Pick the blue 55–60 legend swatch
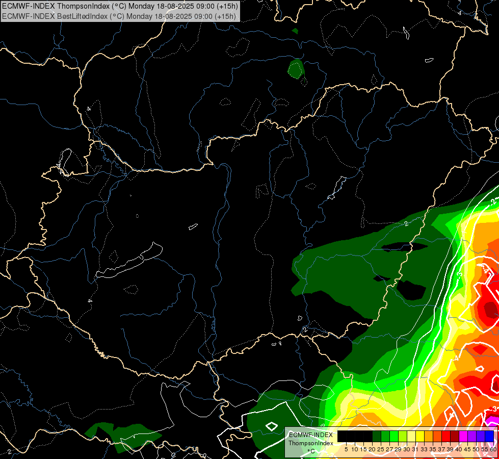 point(489,436)
